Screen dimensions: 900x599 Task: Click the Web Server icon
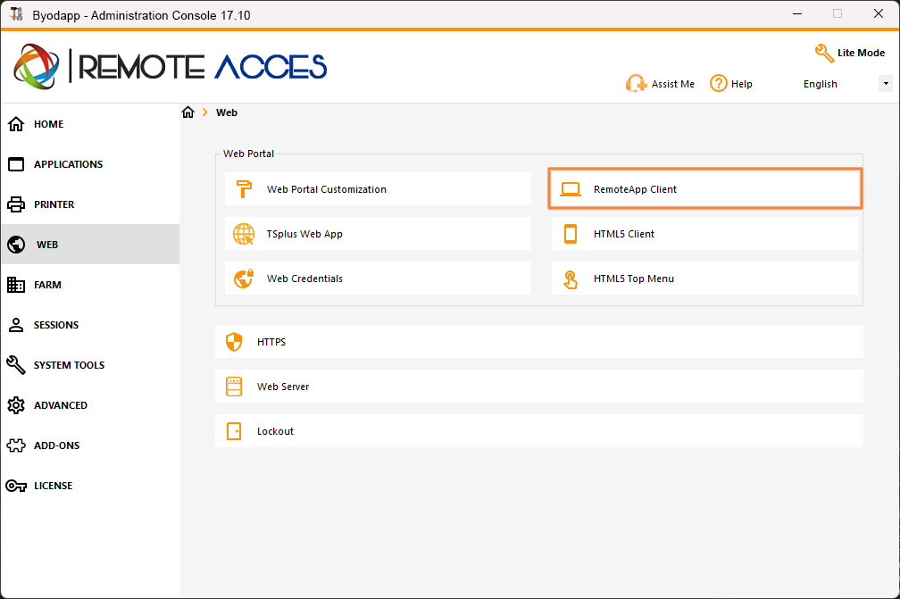pyautogui.click(x=234, y=387)
